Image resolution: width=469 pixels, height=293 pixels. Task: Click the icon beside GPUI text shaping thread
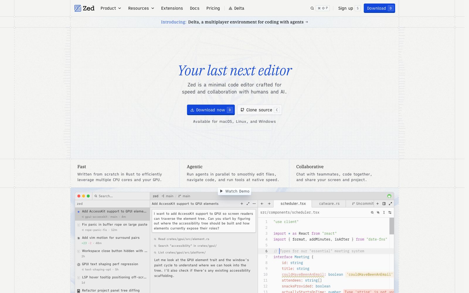pos(79,264)
